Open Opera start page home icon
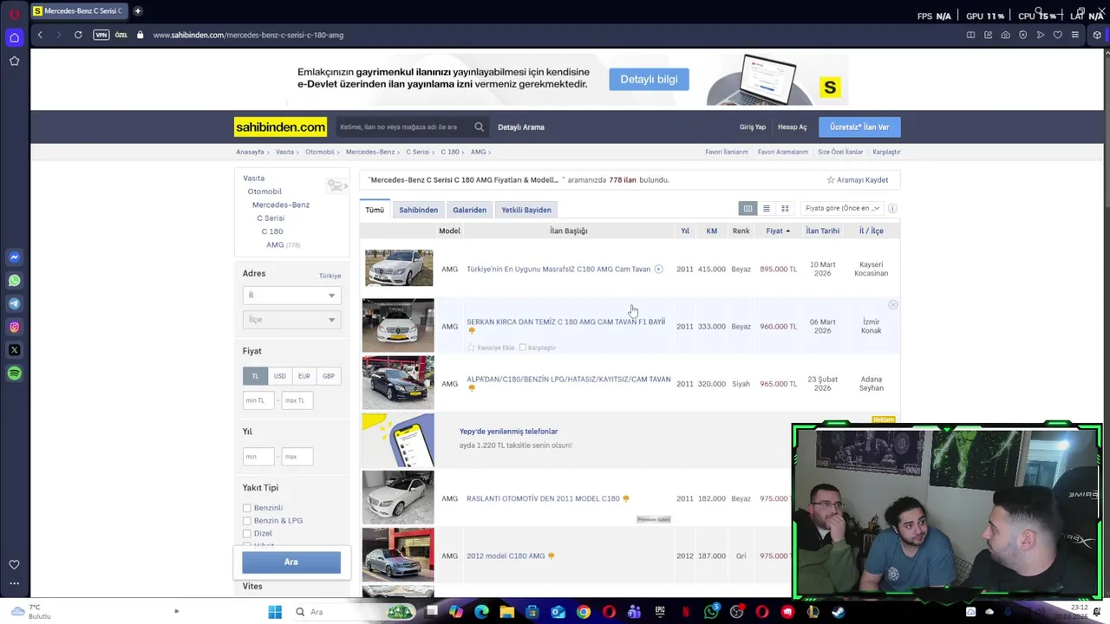The height and width of the screenshot is (624, 1110). pyautogui.click(x=14, y=37)
